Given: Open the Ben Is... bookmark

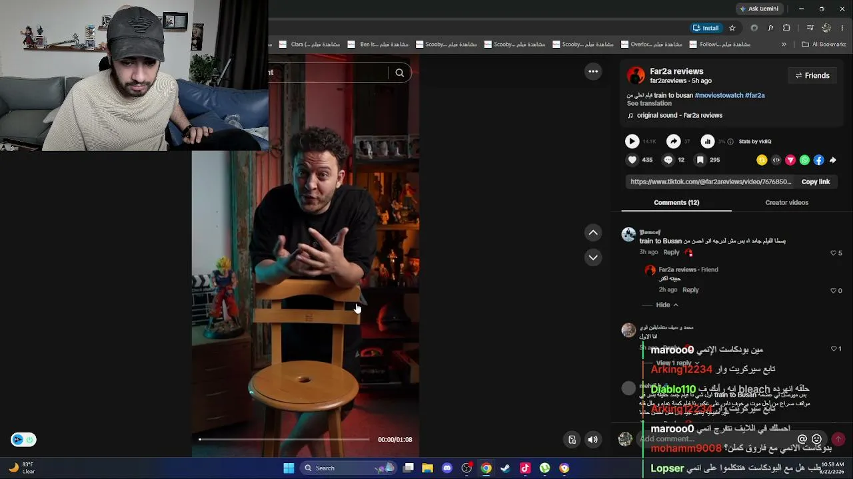Looking at the screenshot, I should tap(378, 45).
